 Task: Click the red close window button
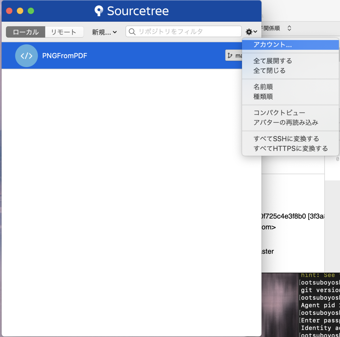coord(9,11)
